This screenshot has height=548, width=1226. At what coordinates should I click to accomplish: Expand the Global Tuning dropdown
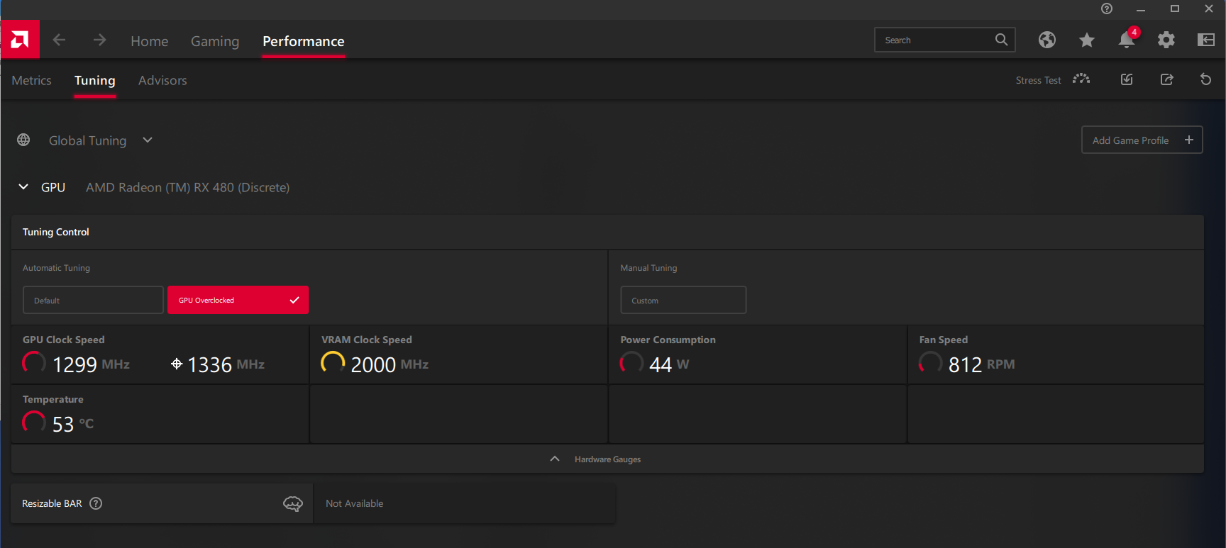[148, 140]
